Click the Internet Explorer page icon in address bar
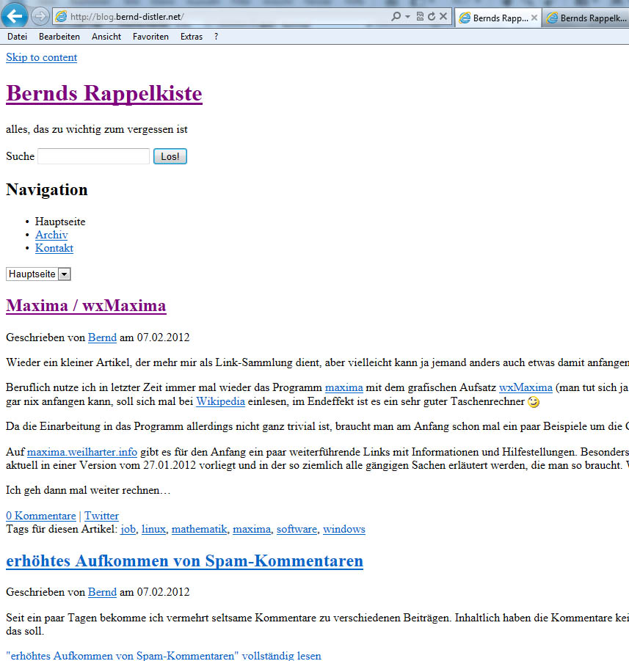This screenshot has height=661, width=629. tap(62, 16)
